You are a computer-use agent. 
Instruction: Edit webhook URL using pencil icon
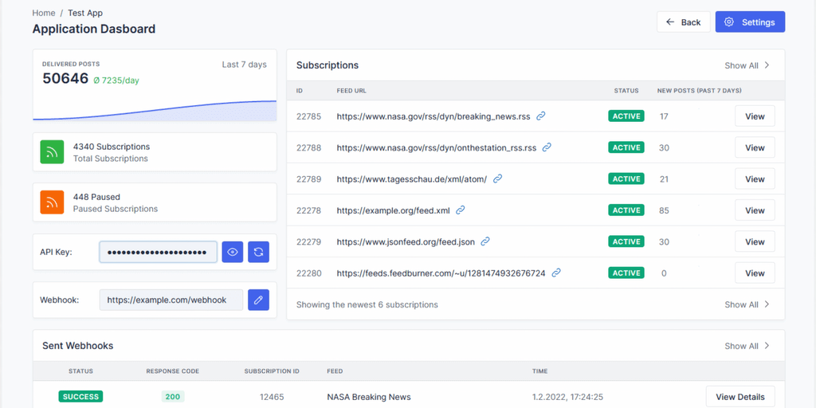[258, 300]
